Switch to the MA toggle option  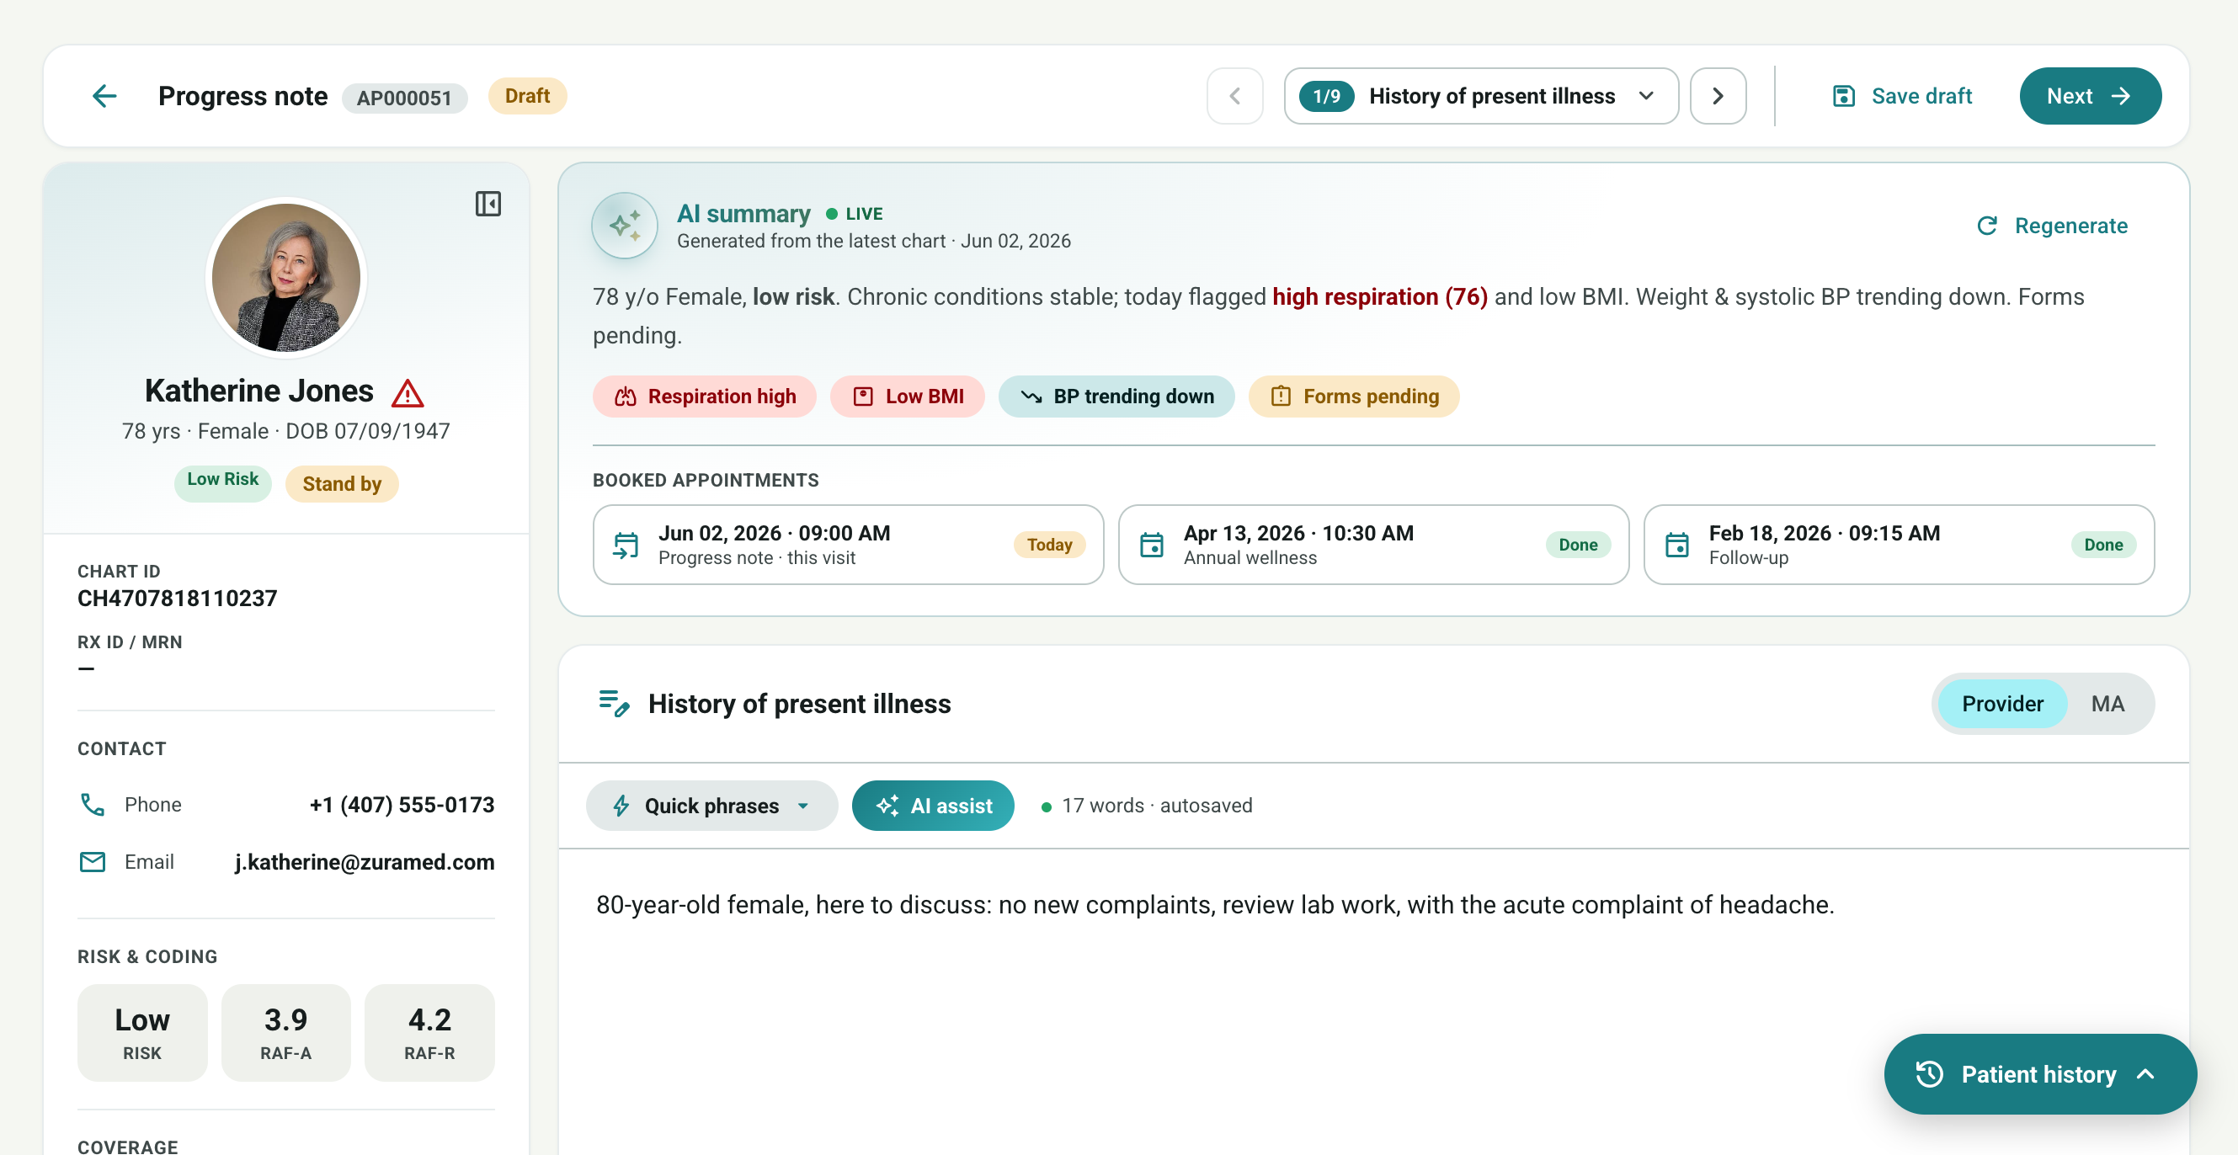coord(2107,704)
